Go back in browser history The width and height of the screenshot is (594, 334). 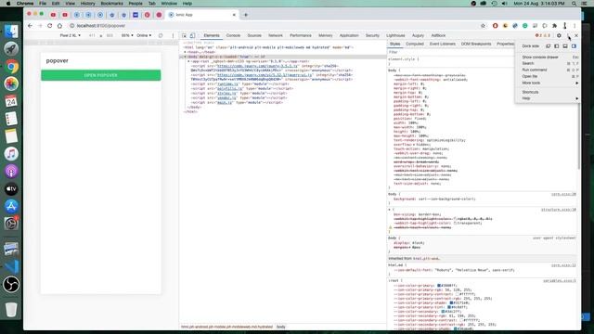tap(30, 26)
